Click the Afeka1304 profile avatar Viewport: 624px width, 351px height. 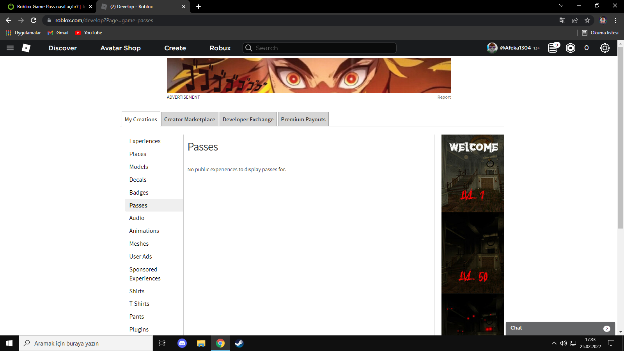[492, 48]
